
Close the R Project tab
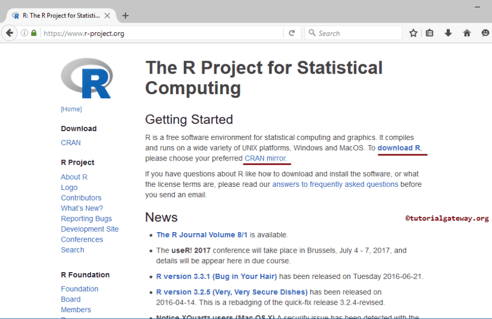click(107, 16)
